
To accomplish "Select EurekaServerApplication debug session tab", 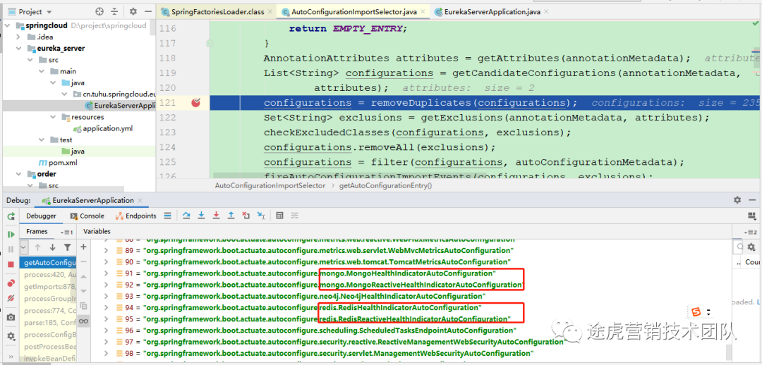I will point(93,200).
